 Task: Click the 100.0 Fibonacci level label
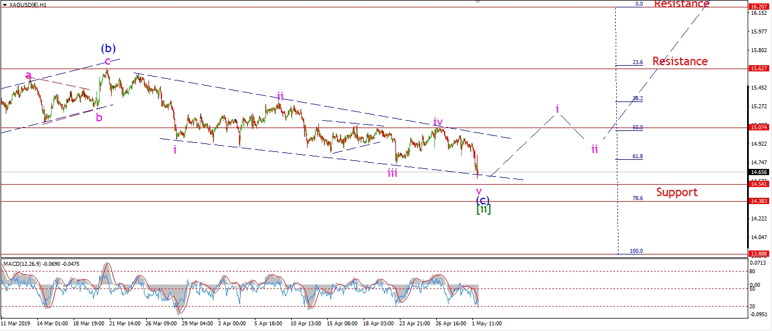click(636, 251)
